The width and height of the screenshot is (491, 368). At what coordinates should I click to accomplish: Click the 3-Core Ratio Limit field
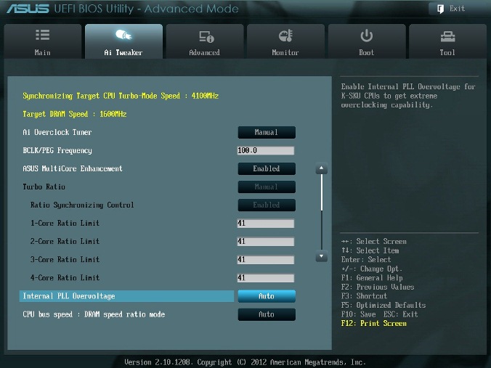click(x=266, y=259)
